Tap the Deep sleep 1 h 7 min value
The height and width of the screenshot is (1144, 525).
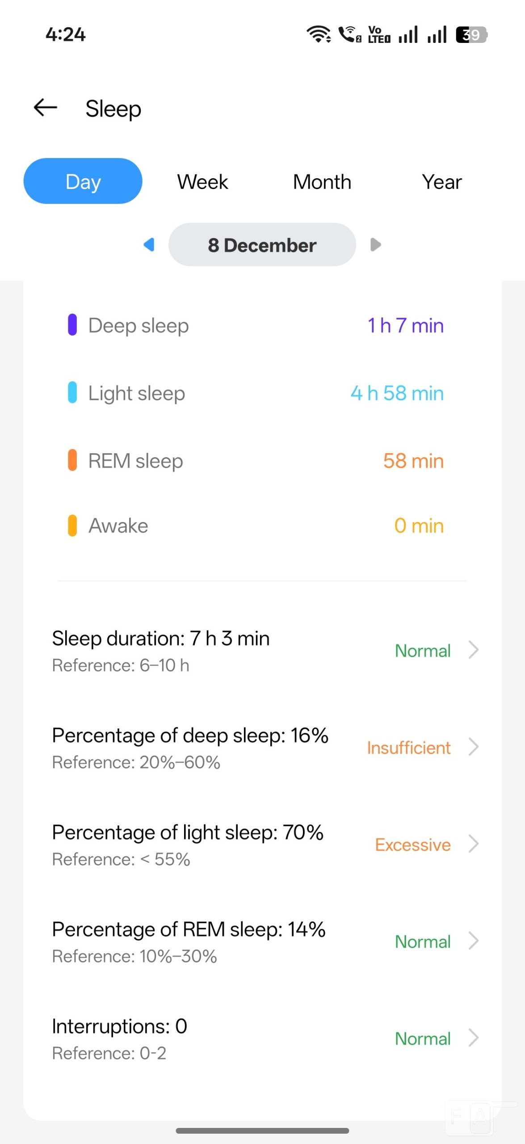coord(405,325)
